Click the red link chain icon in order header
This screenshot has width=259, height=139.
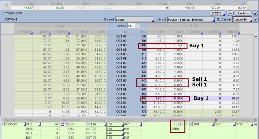[216, 120]
